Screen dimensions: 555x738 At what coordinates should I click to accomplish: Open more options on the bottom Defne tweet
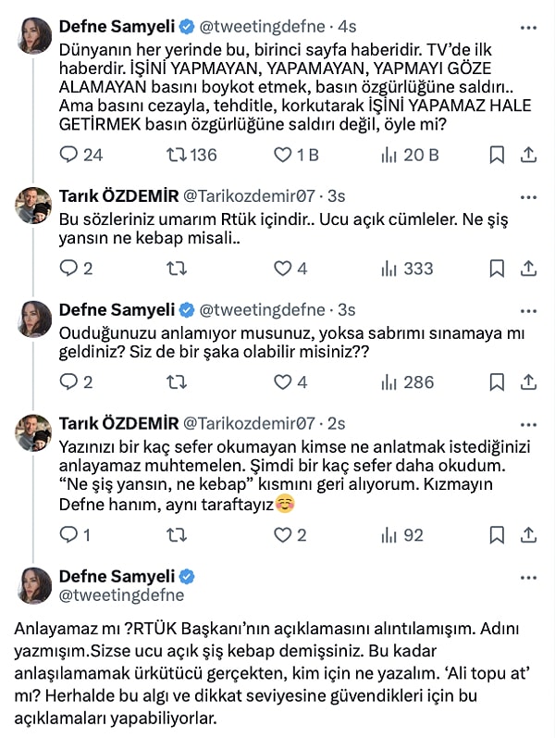tap(528, 576)
